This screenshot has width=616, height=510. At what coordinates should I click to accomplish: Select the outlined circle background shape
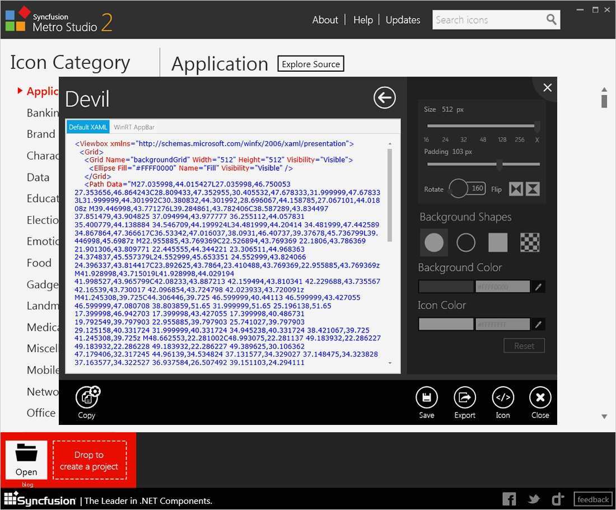466,242
